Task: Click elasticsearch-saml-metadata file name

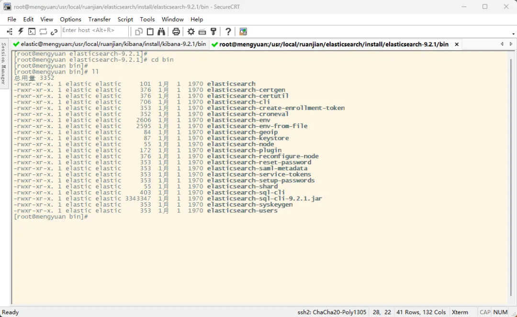Action: click(x=257, y=168)
